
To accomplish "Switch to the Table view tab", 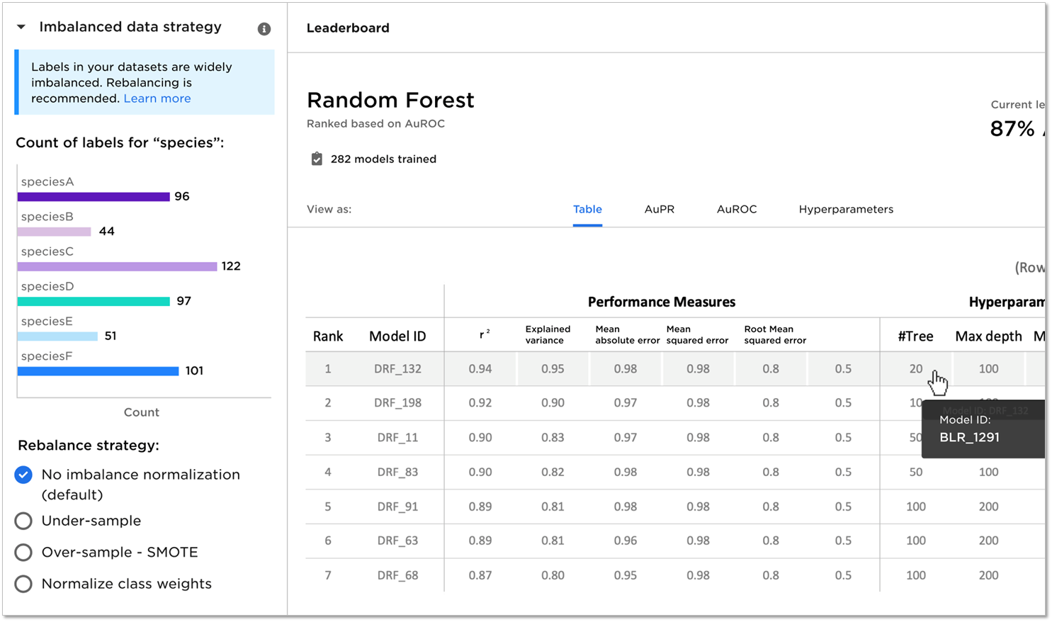I will point(587,209).
